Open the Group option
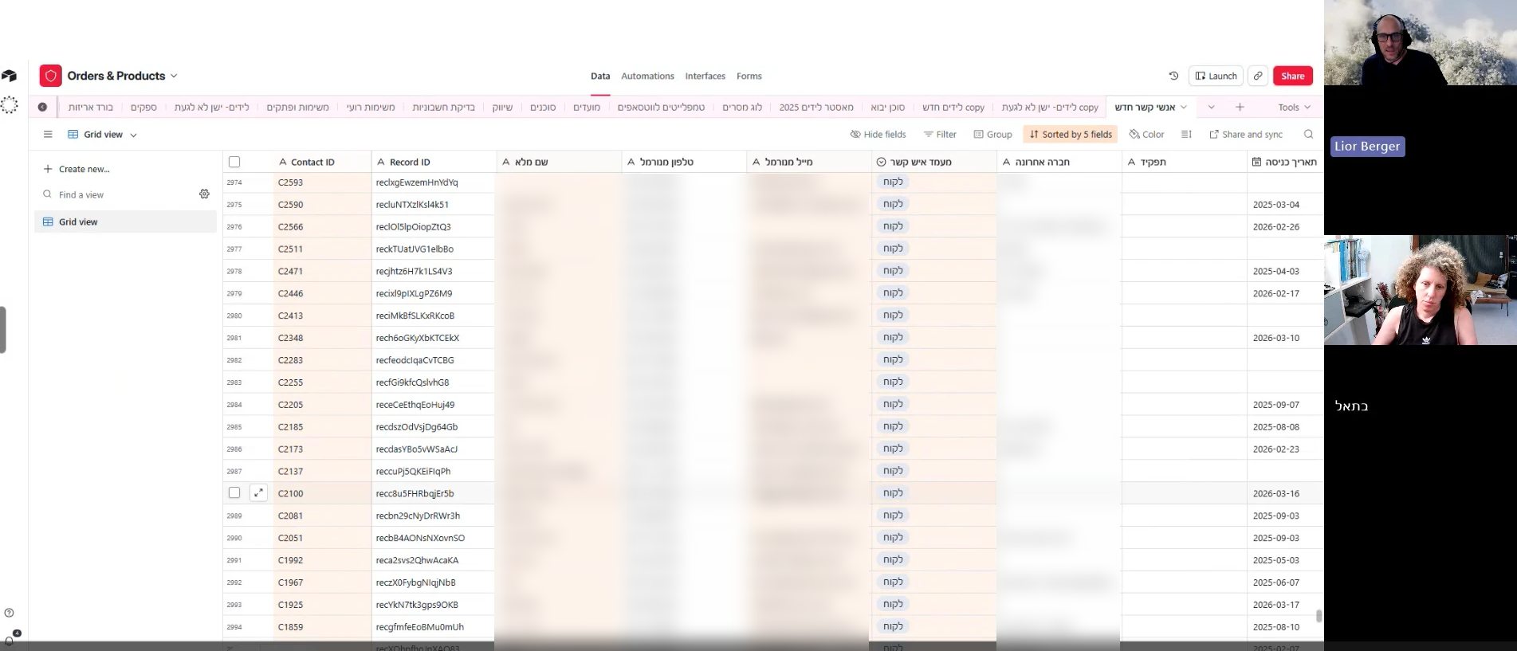1517x651 pixels. coord(992,134)
